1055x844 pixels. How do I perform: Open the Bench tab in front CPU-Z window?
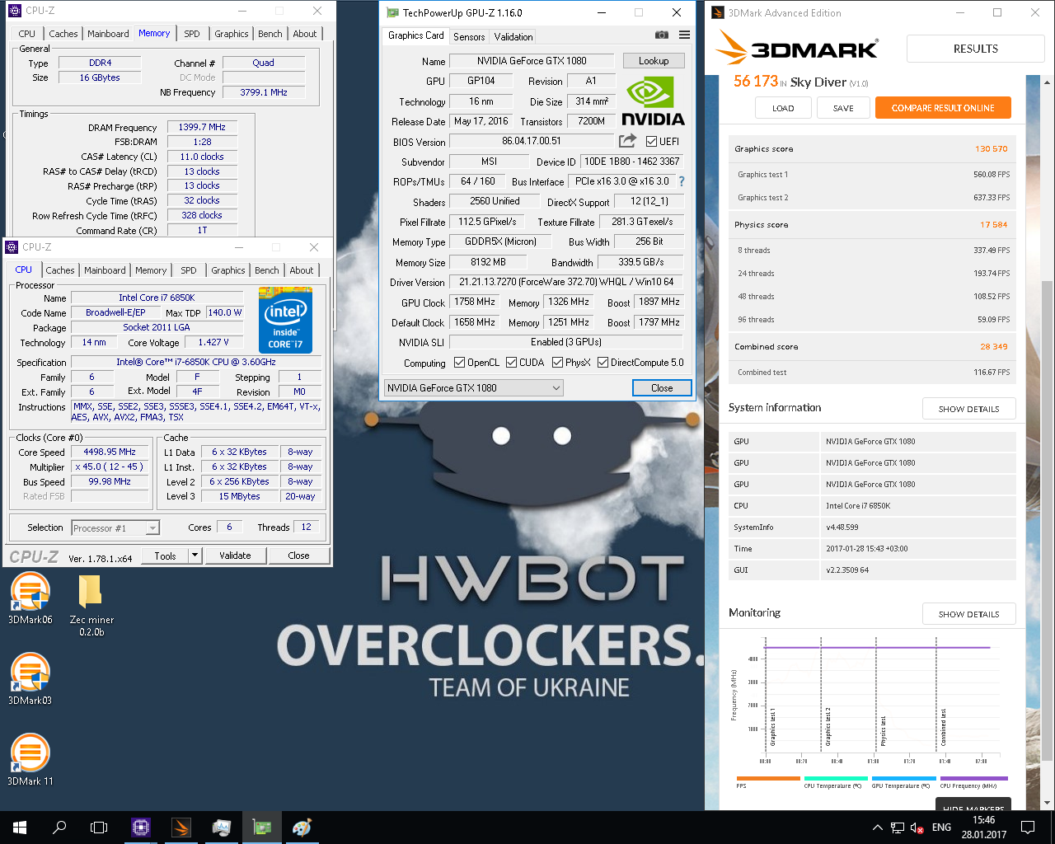click(266, 270)
